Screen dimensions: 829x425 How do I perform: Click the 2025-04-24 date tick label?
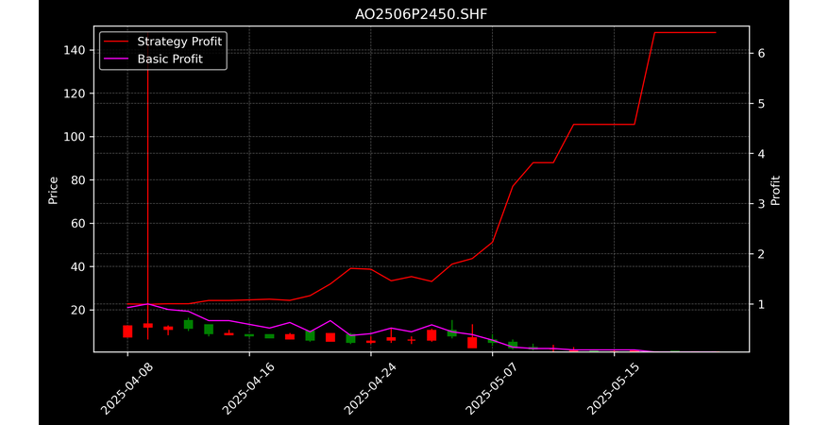point(369,389)
